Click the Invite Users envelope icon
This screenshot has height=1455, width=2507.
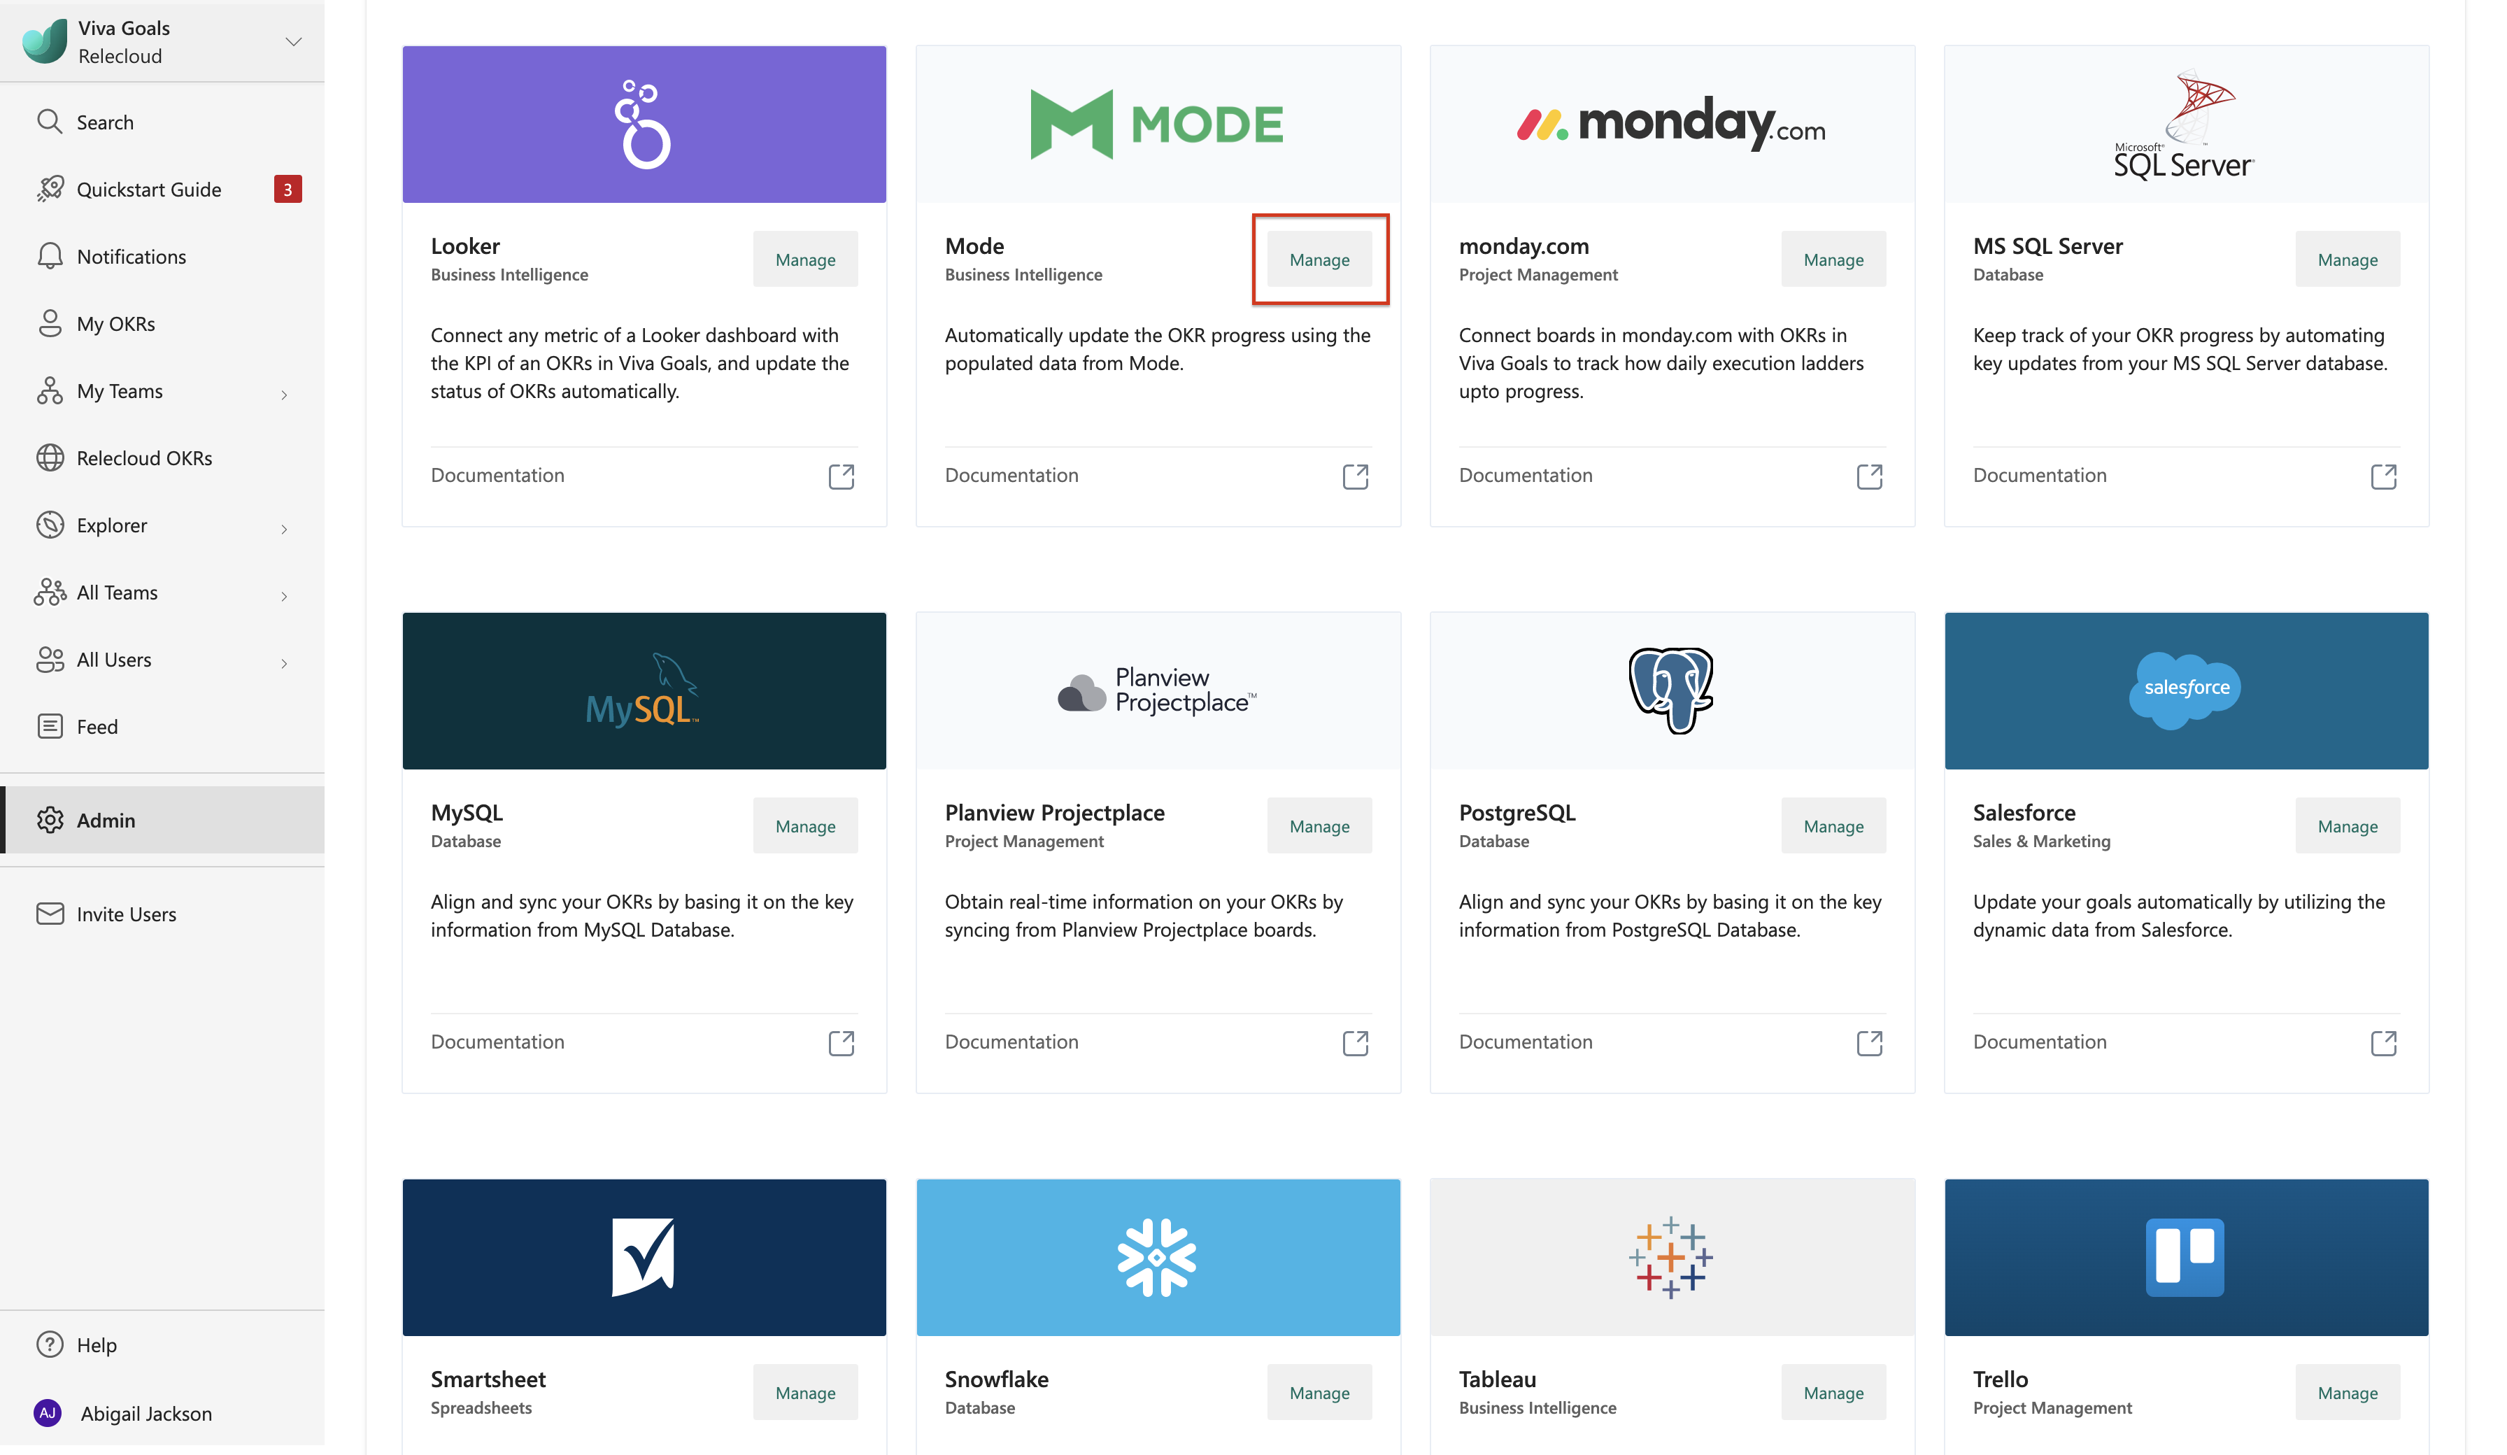[x=49, y=914]
